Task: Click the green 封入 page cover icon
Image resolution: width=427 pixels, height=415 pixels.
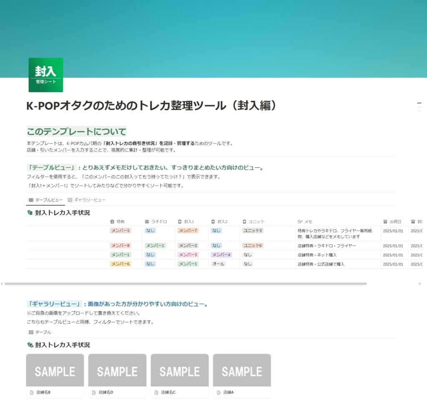Action: (45, 74)
